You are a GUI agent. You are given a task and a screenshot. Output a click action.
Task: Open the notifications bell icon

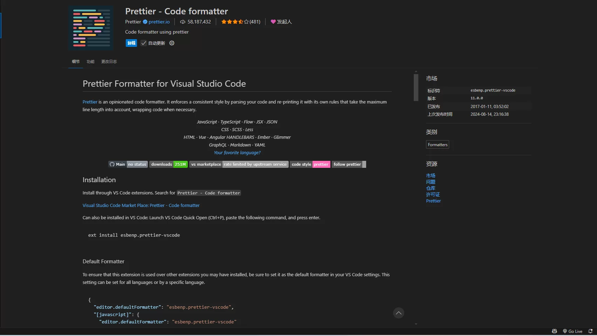pyautogui.click(x=590, y=331)
